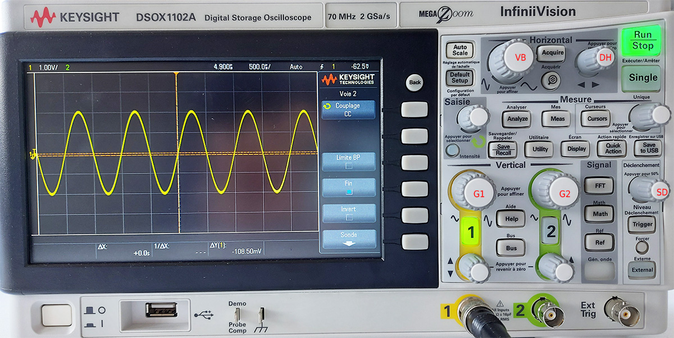The width and height of the screenshot is (674, 338).
Task: Click the ΔX +0.0s cursor readout
Action: coord(125,249)
